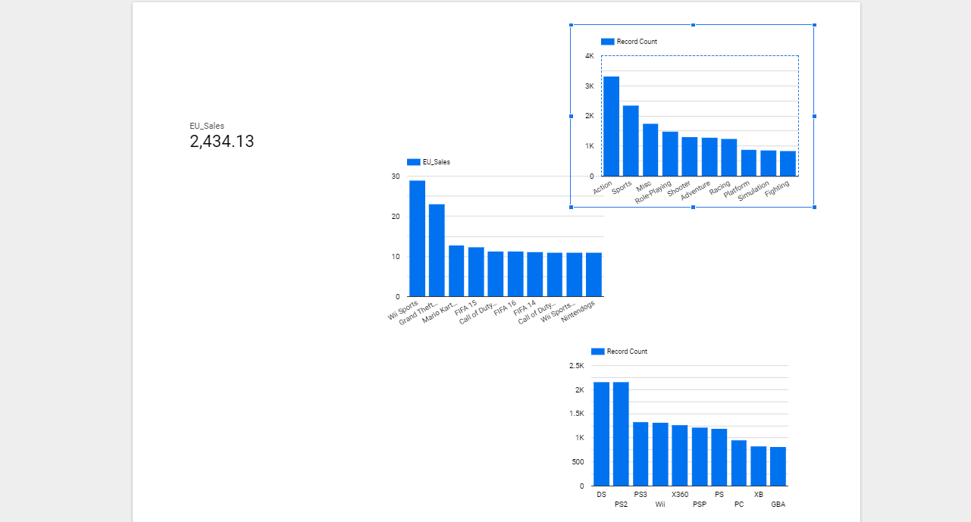Click the bottom-right resize handle of selected chart
This screenshot has width=971, height=522.
coord(814,207)
